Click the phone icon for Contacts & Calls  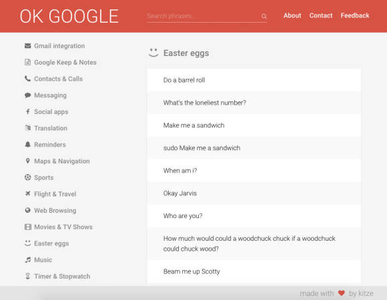27,79
